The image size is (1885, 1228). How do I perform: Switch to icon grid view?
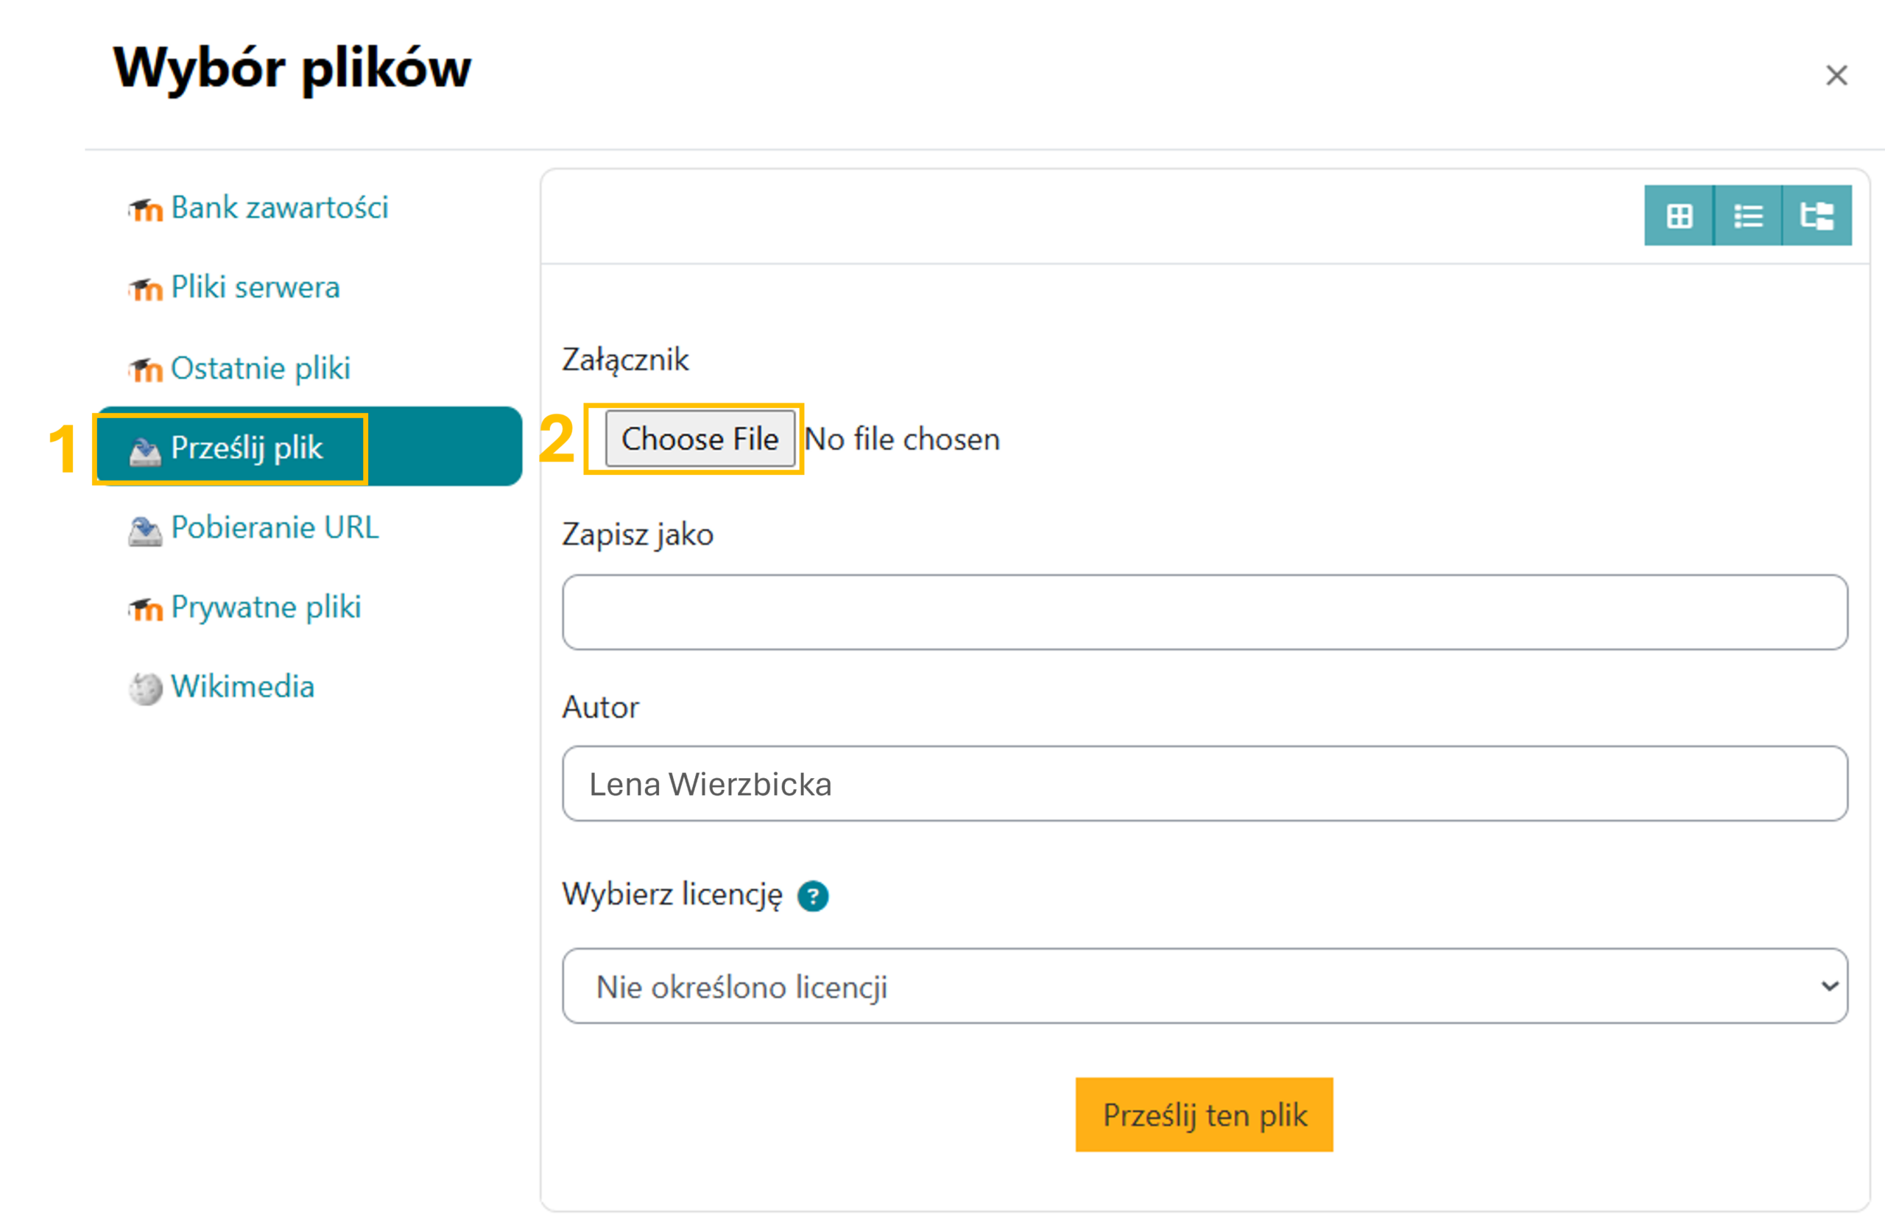[1678, 216]
